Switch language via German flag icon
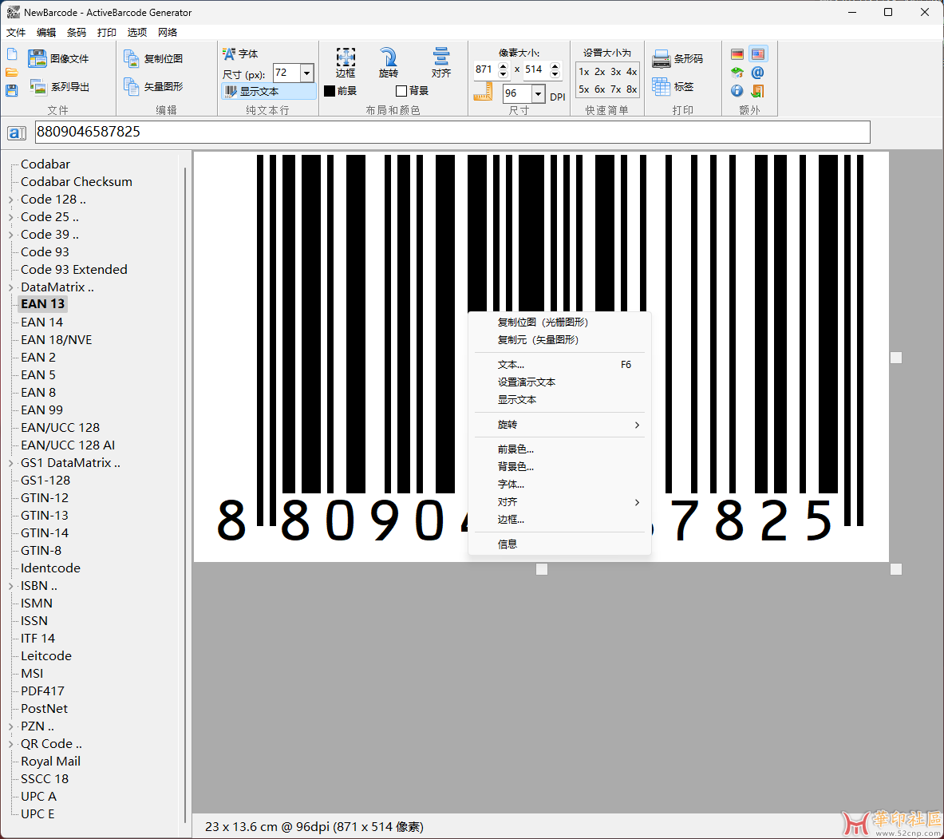This screenshot has width=944, height=839. coord(737,54)
